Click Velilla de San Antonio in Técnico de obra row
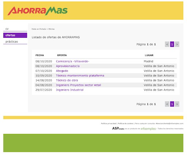 click(159, 80)
